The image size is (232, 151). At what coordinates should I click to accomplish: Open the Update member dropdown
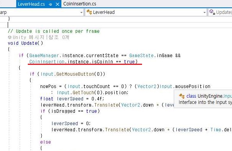(x=220, y=12)
